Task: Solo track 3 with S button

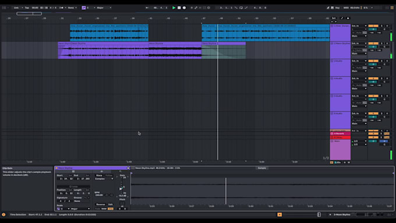Action: pyautogui.click(x=381, y=61)
